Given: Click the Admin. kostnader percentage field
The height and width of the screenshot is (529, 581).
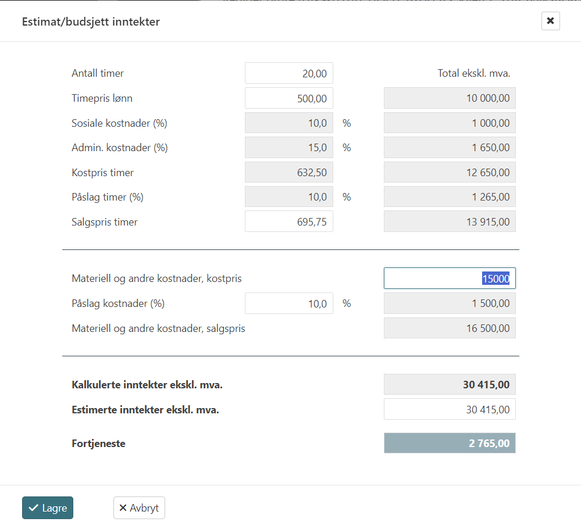Looking at the screenshot, I should 288,148.
